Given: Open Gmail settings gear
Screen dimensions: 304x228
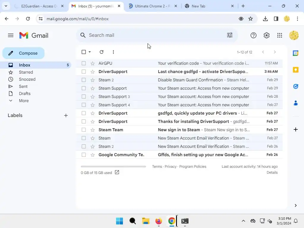Looking at the screenshot, I should [x=267, y=35].
